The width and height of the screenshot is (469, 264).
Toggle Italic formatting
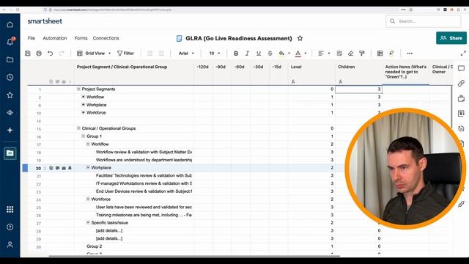point(247,54)
